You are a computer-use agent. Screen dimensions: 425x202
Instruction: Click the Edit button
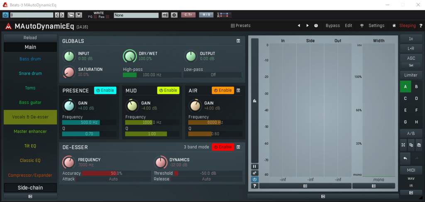pyautogui.click(x=349, y=25)
